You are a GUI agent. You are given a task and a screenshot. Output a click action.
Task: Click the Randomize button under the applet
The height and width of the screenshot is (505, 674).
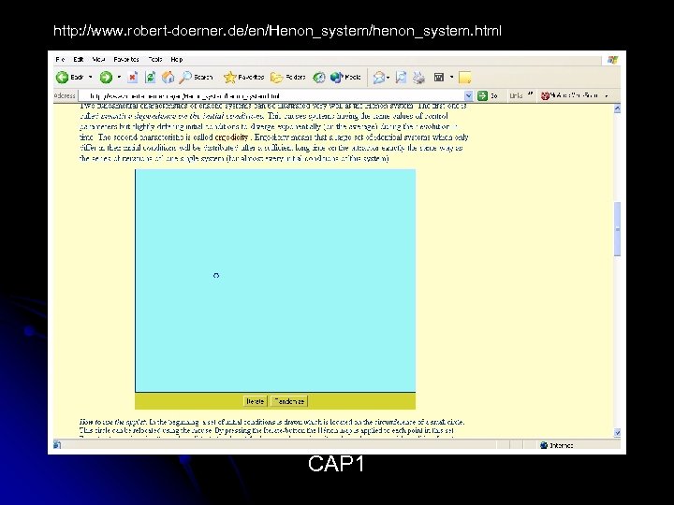[x=289, y=401]
